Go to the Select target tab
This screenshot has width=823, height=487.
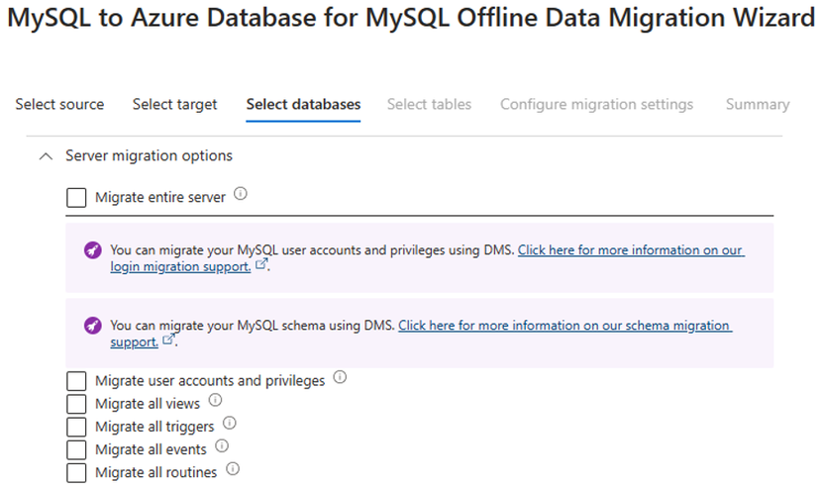(x=174, y=104)
